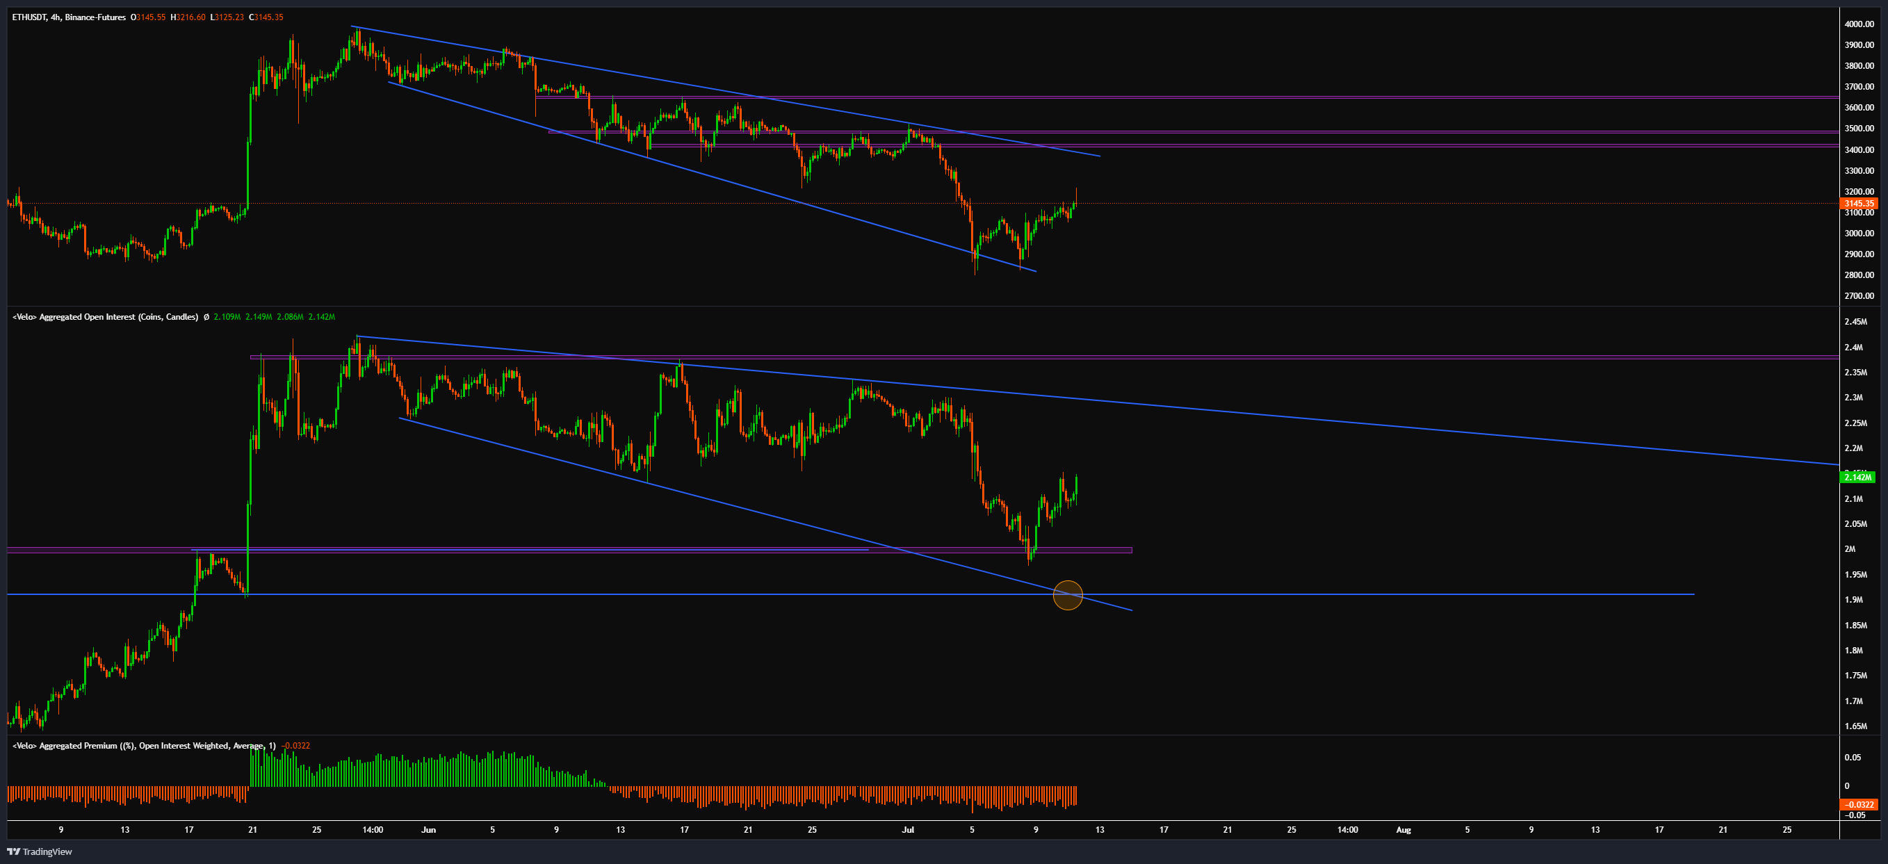Select the orange circle marker on open interest chart
Image resolution: width=1888 pixels, height=864 pixels.
click(1067, 595)
